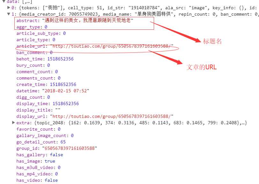Collapse the data array triangle
The height and width of the screenshot is (184, 259).
point(4,1)
